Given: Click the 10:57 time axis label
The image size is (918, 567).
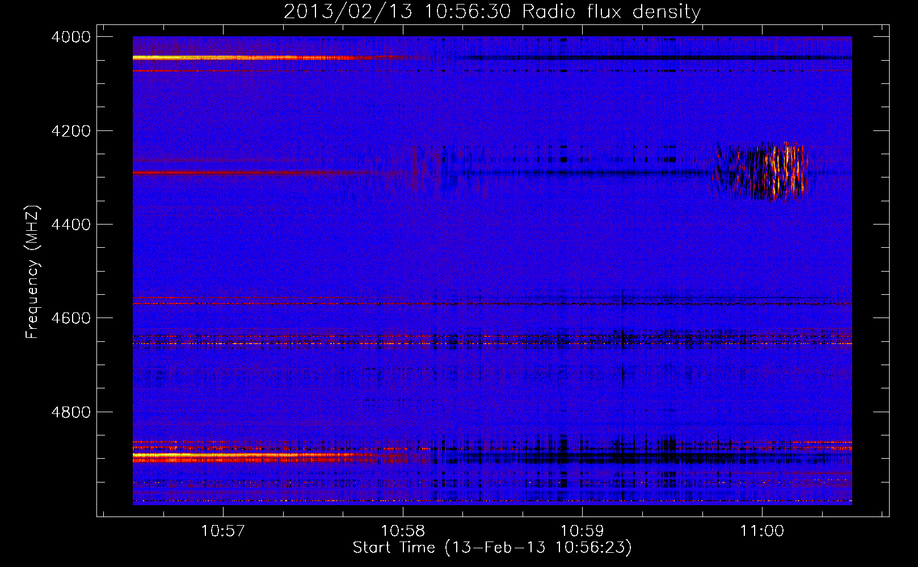Looking at the screenshot, I should coord(223,531).
